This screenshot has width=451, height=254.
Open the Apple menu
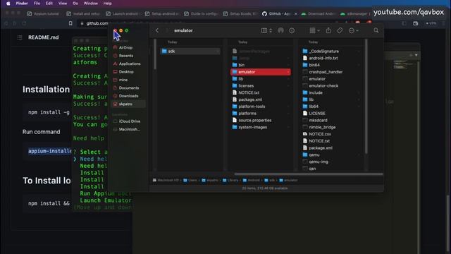click(8, 4)
